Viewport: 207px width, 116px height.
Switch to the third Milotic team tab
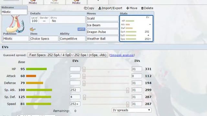click(x=76, y=2)
